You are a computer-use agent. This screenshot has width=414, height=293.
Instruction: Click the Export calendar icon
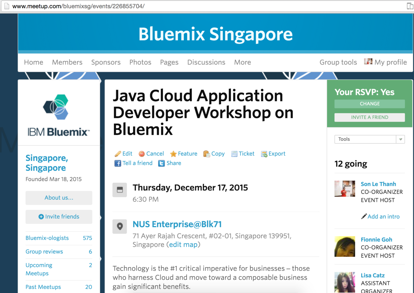264,154
